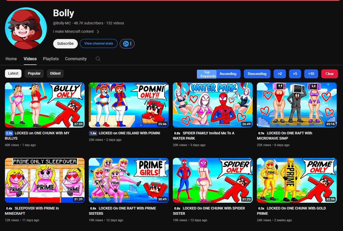The image size is (343, 231).
Task: Select the Latest sort chip
Action: 13,73
